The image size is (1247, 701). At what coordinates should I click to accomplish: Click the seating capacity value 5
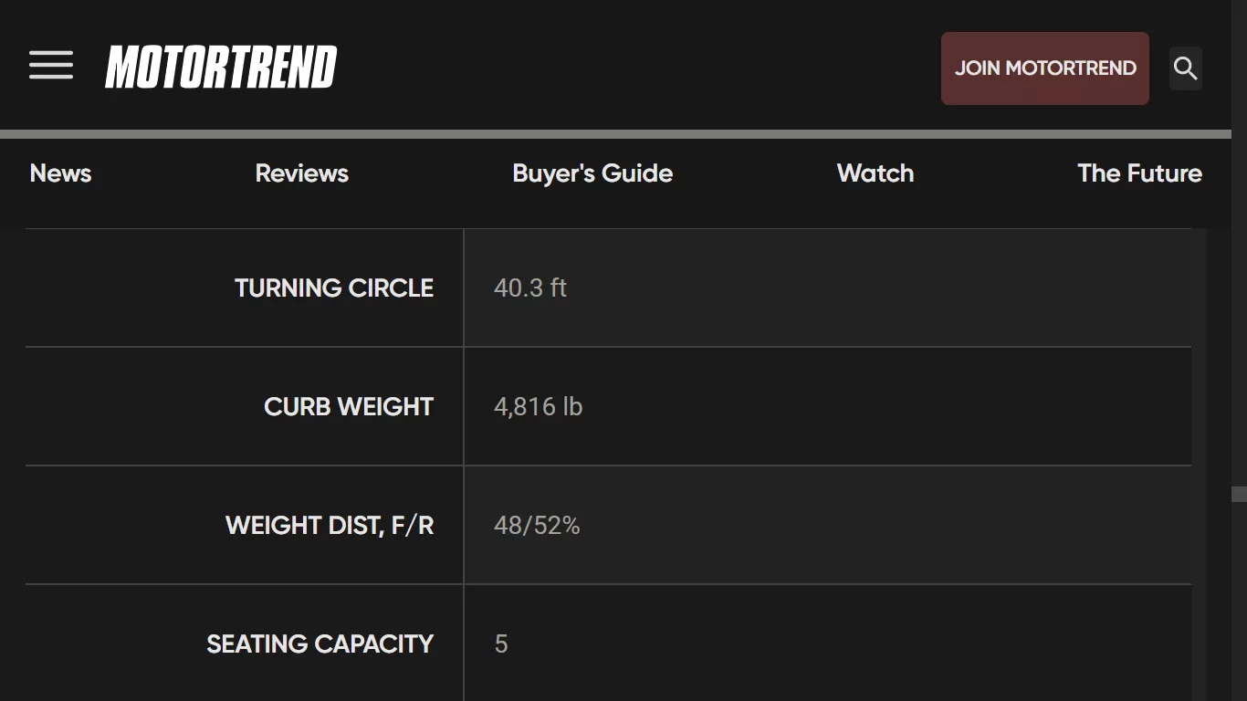(x=500, y=644)
